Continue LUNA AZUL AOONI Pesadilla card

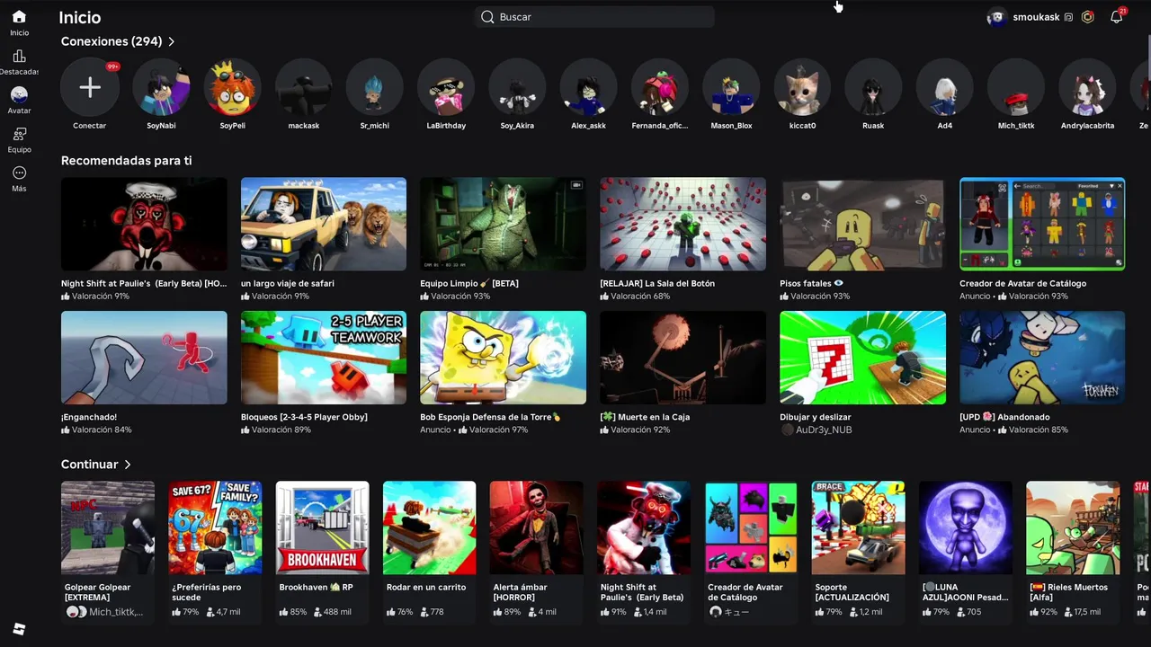(x=966, y=552)
